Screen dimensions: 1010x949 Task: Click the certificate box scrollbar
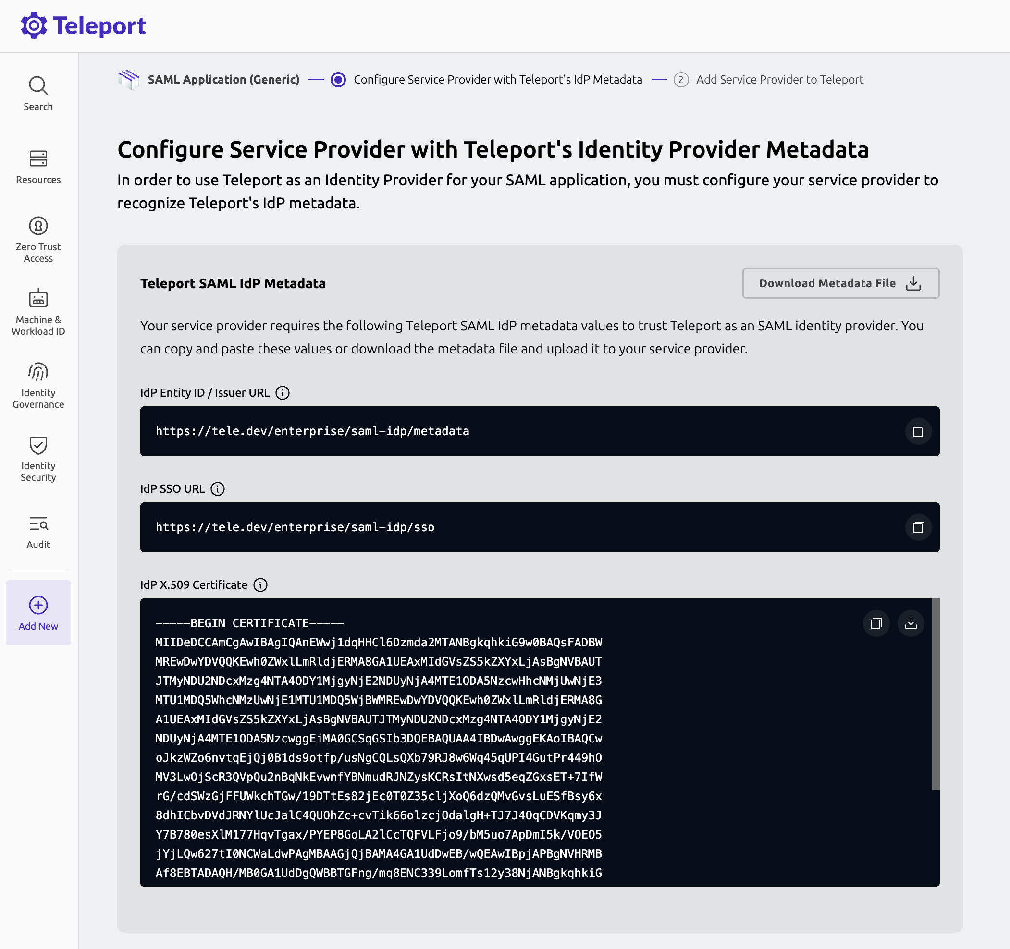point(936,693)
